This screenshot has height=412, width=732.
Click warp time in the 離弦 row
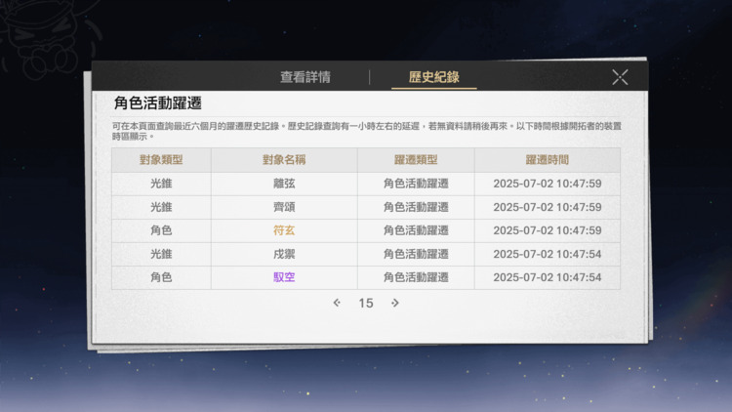pos(548,184)
